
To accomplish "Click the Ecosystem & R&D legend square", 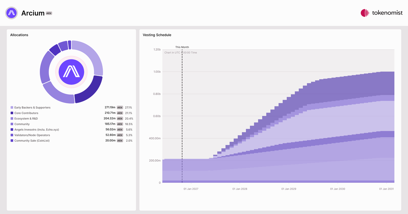I will click(x=12, y=119).
